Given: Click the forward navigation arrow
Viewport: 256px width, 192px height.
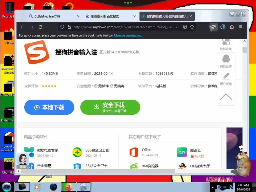Looking at the screenshot, I should point(31,27).
